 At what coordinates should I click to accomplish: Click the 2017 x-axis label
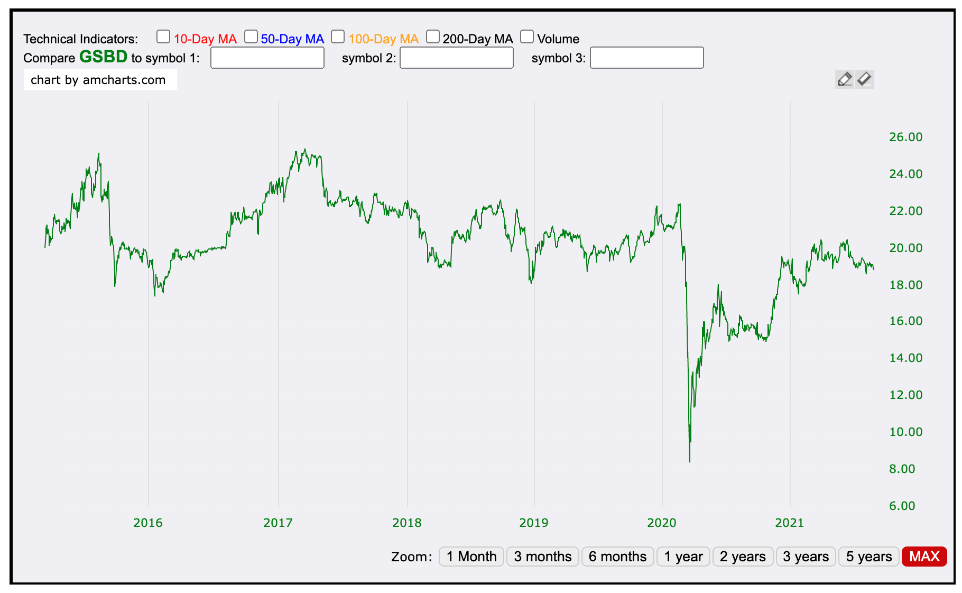pos(278,523)
